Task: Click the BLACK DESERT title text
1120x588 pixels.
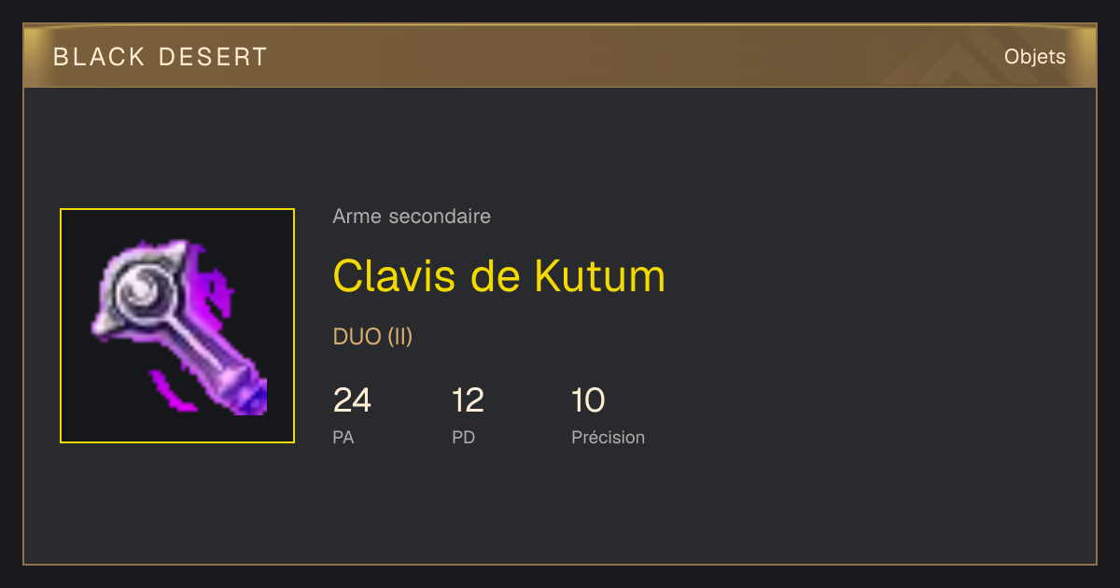Action: [161, 57]
